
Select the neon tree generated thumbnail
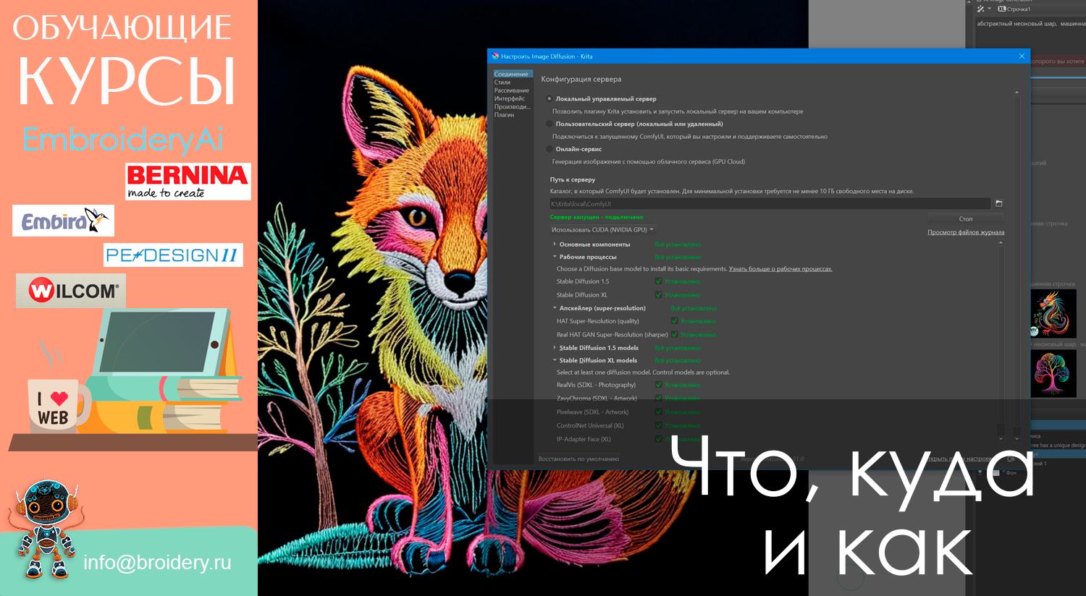click(x=1053, y=373)
